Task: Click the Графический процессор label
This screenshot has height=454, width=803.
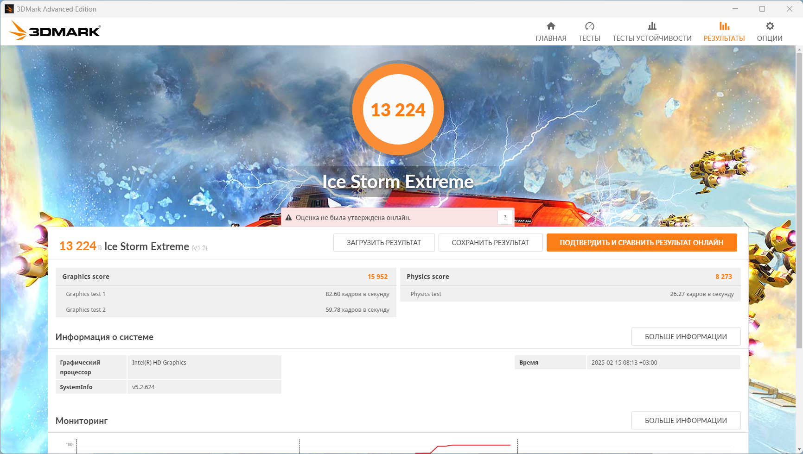Action: pyautogui.click(x=80, y=367)
